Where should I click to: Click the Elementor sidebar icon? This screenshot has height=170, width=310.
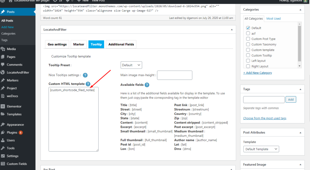(x=3, y=106)
